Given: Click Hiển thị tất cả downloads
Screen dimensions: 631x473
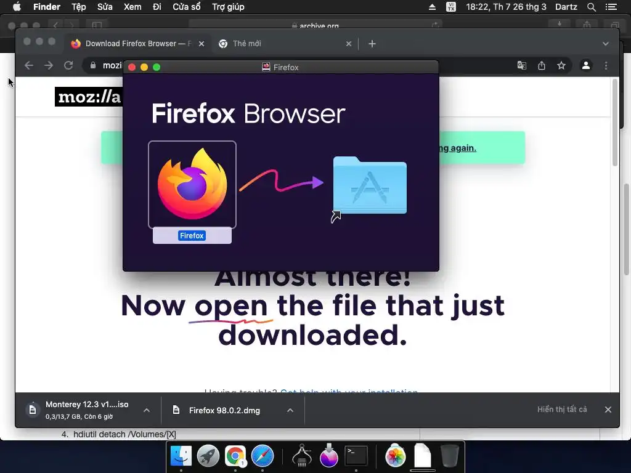Looking at the screenshot, I should [x=562, y=410].
